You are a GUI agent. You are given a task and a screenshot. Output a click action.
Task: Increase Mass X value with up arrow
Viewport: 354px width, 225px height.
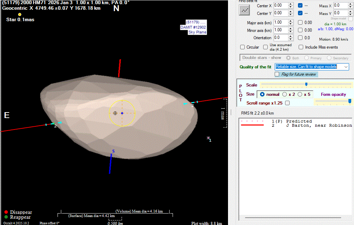click(x=351, y=4)
